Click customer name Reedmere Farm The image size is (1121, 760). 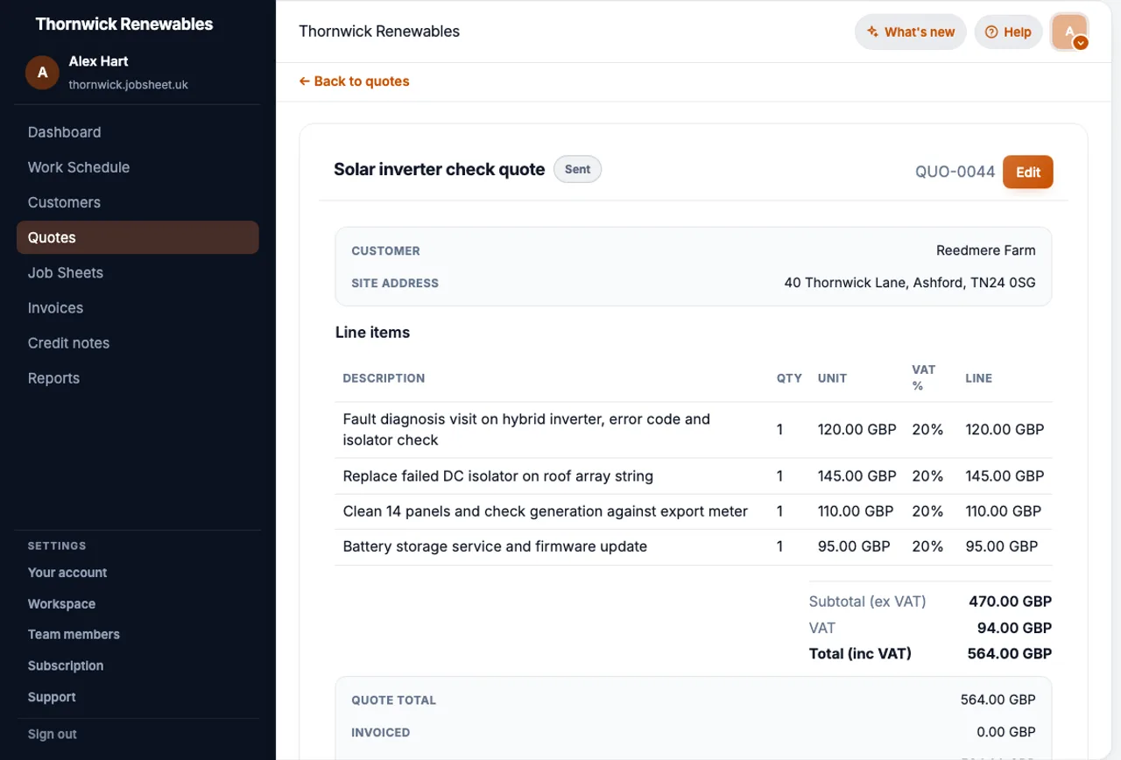click(986, 250)
